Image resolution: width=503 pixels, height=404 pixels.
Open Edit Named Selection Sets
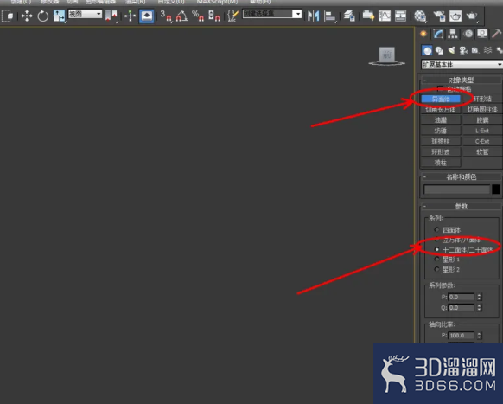coord(232,16)
